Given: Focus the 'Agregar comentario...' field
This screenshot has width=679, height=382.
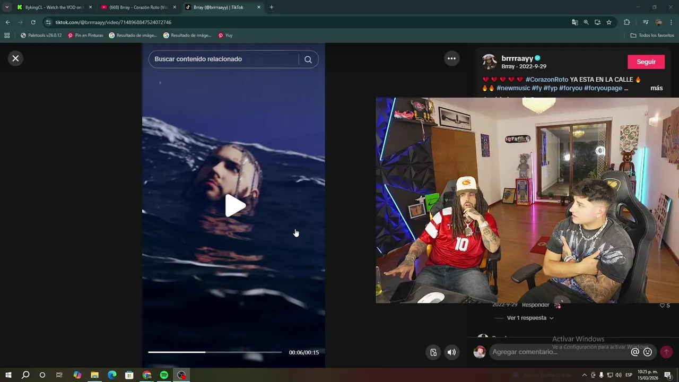Looking at the screenshot, I should click(x=560, y=352).
